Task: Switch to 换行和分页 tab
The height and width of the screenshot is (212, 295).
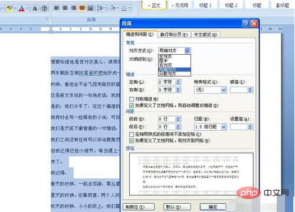Action: tap(174, 35)
